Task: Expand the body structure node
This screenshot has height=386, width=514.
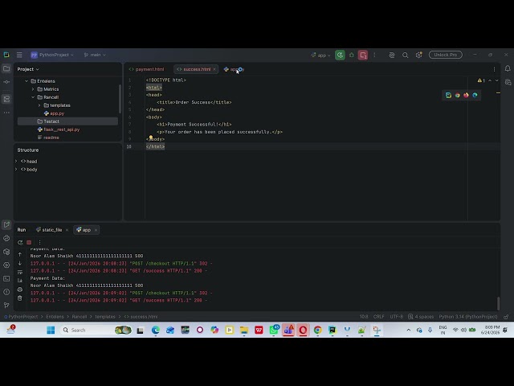Action: tap(16, 170)
